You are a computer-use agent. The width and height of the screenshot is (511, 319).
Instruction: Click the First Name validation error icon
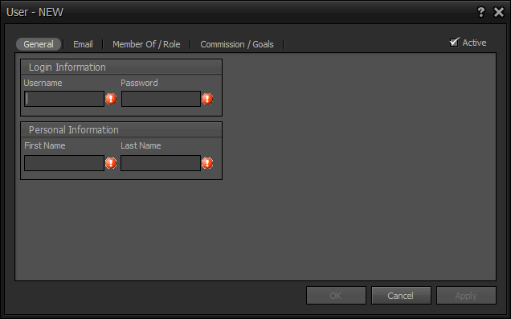coord(111,162)
